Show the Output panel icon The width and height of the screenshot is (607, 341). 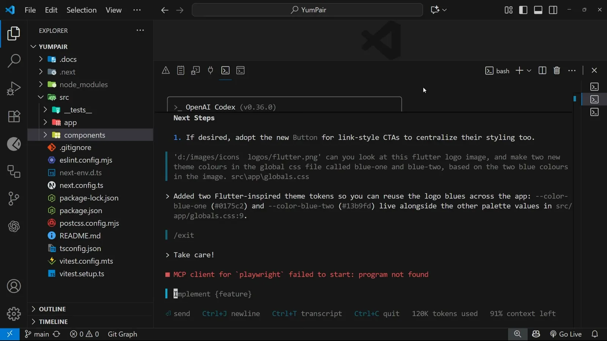[x=181, y=70]
